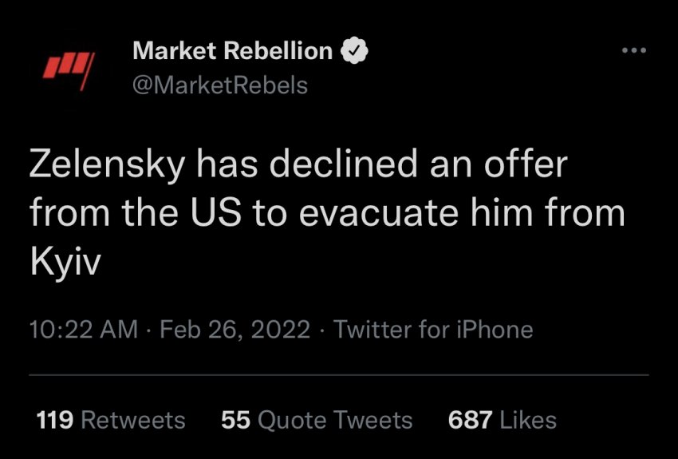678x459 pixels.
Task: Click the word Zelensky in the tweet
Action: (x=108, y=165)
